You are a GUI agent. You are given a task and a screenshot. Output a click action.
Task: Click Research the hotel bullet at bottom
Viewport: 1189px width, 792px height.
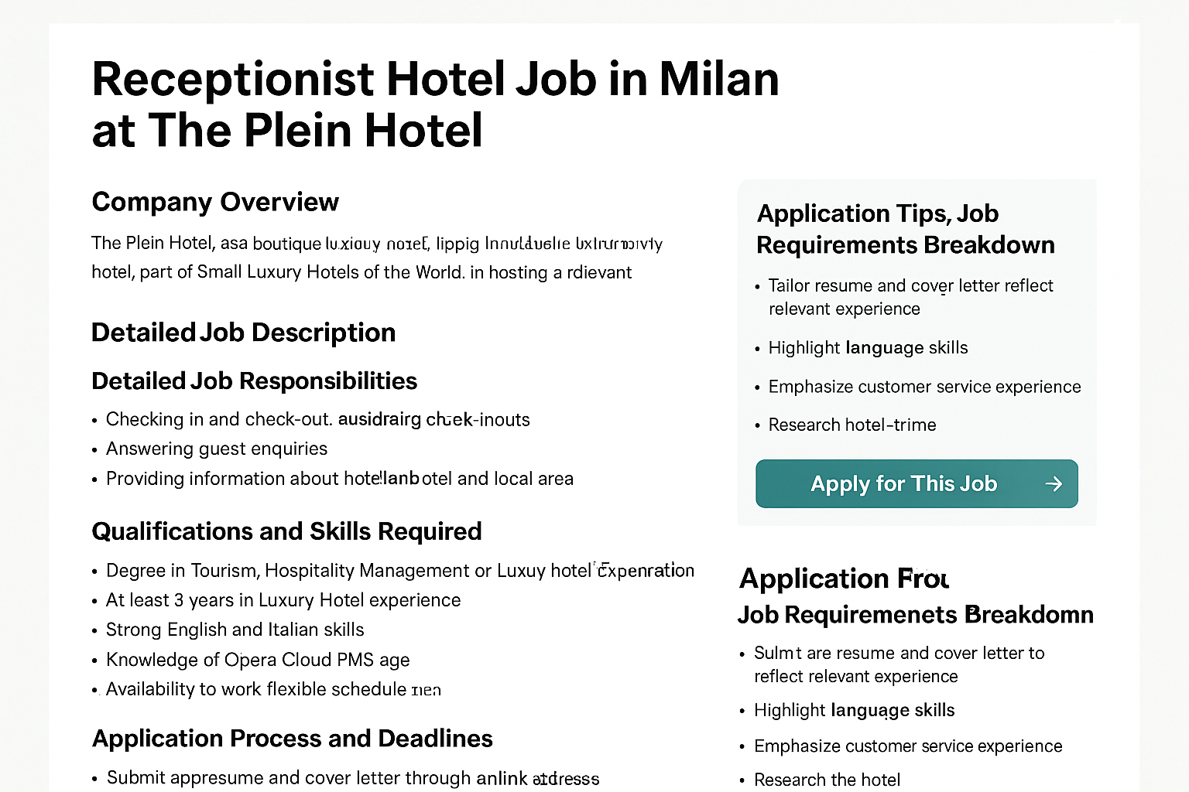click(x=828, y=780)
